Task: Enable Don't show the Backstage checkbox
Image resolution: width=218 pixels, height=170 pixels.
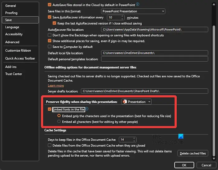Action: click(50, 35)
